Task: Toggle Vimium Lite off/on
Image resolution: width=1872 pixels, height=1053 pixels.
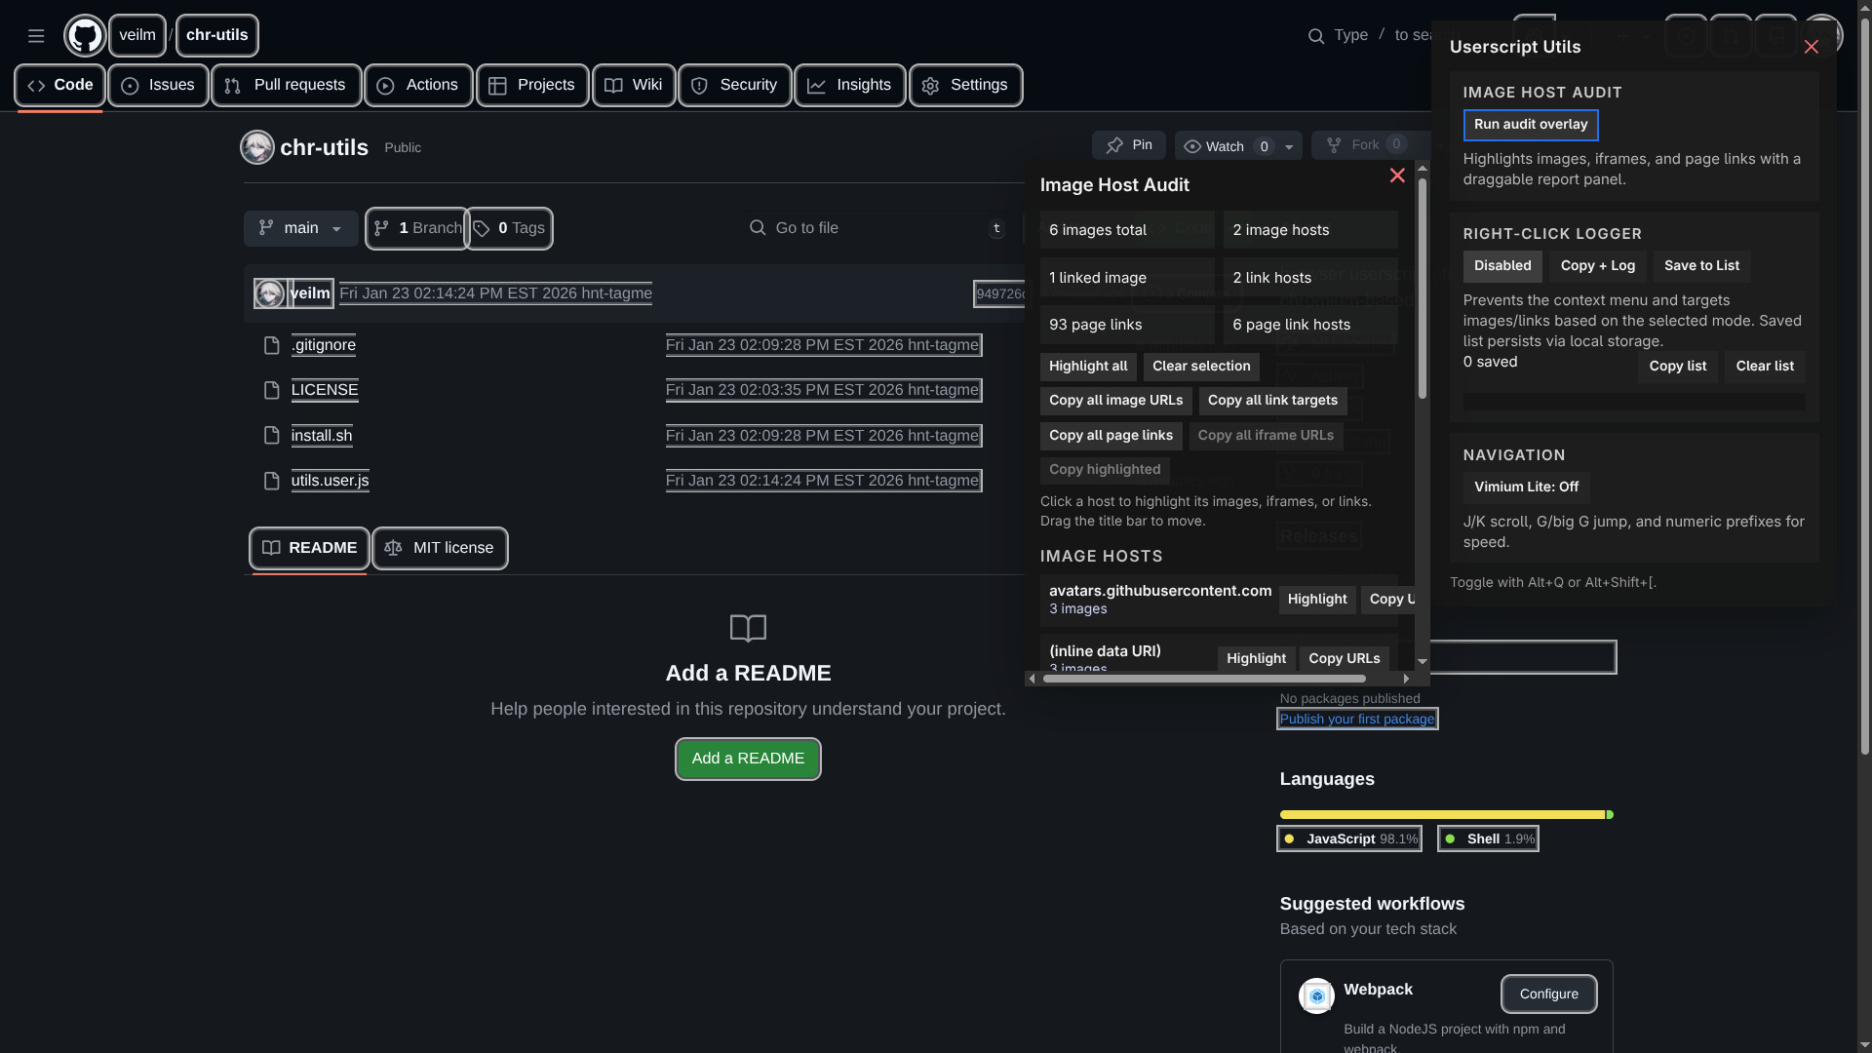Action: click(1526, 487)
